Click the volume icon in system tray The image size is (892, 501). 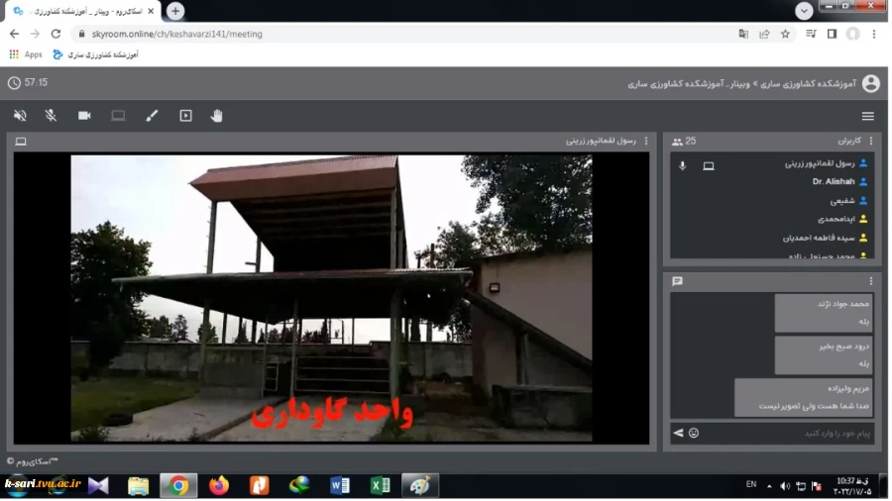[785, 486]
